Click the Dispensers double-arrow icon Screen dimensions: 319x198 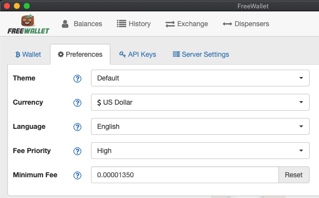click(227, 24)
